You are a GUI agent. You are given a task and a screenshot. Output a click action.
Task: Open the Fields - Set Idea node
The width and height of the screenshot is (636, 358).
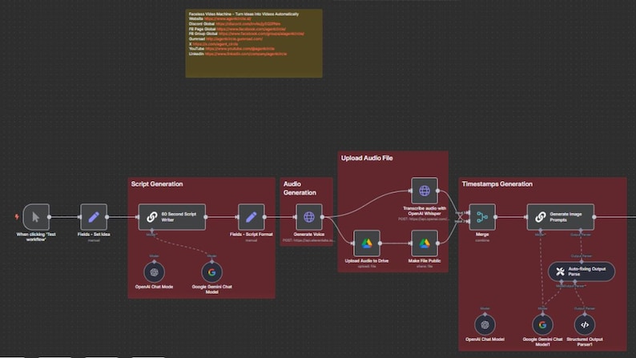pos(94,217)
